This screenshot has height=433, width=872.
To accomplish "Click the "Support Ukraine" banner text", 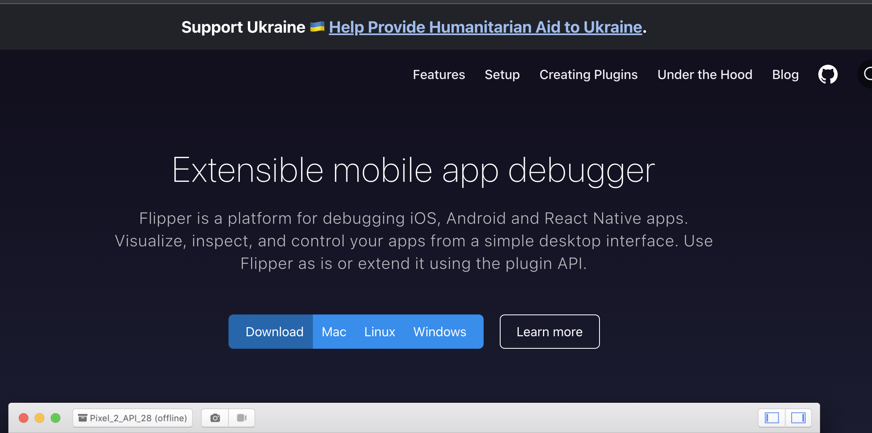I will [x=243, y=27].
